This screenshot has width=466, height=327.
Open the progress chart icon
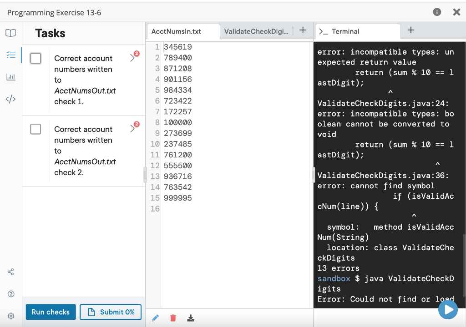pyautogui.click(x=11, y=77)
